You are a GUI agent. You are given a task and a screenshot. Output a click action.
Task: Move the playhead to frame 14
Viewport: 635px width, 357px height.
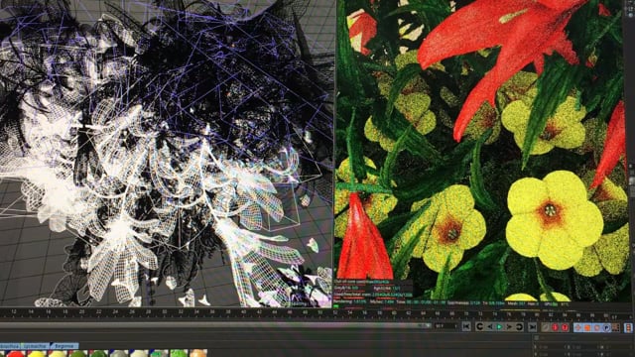(x=31, y=312)
